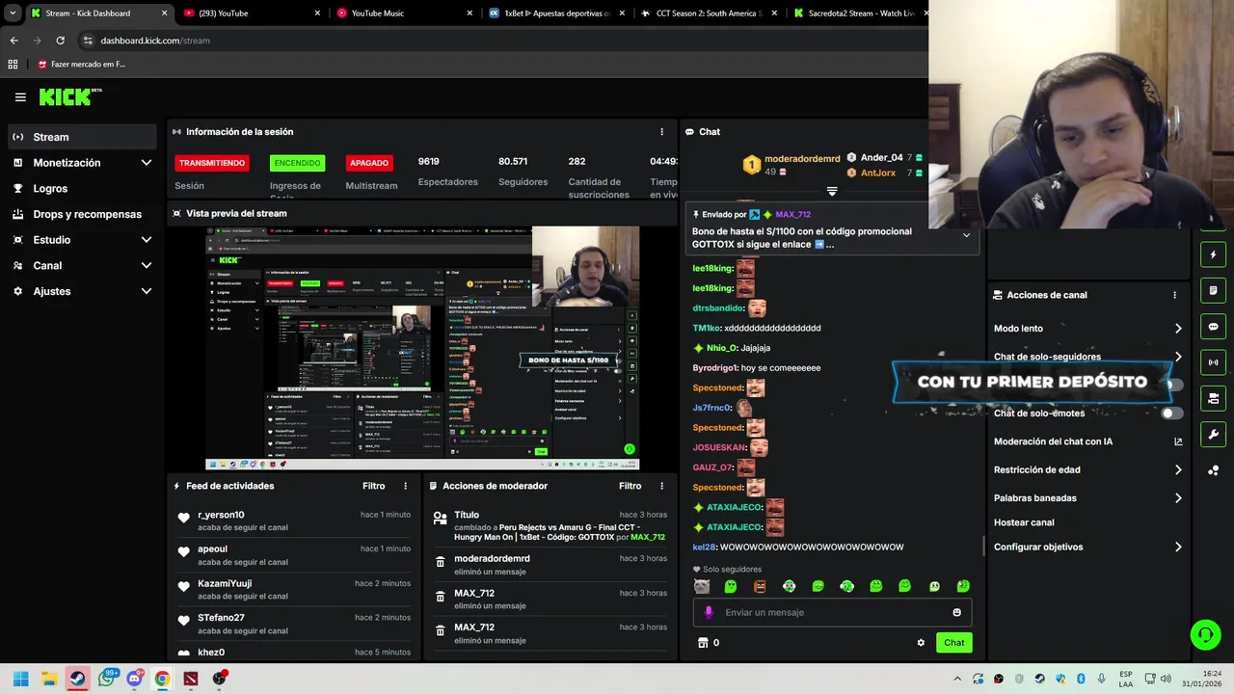The image size is (1234, 694).
Task: Open the green headset support button
Action: (x=1205, y=634)
